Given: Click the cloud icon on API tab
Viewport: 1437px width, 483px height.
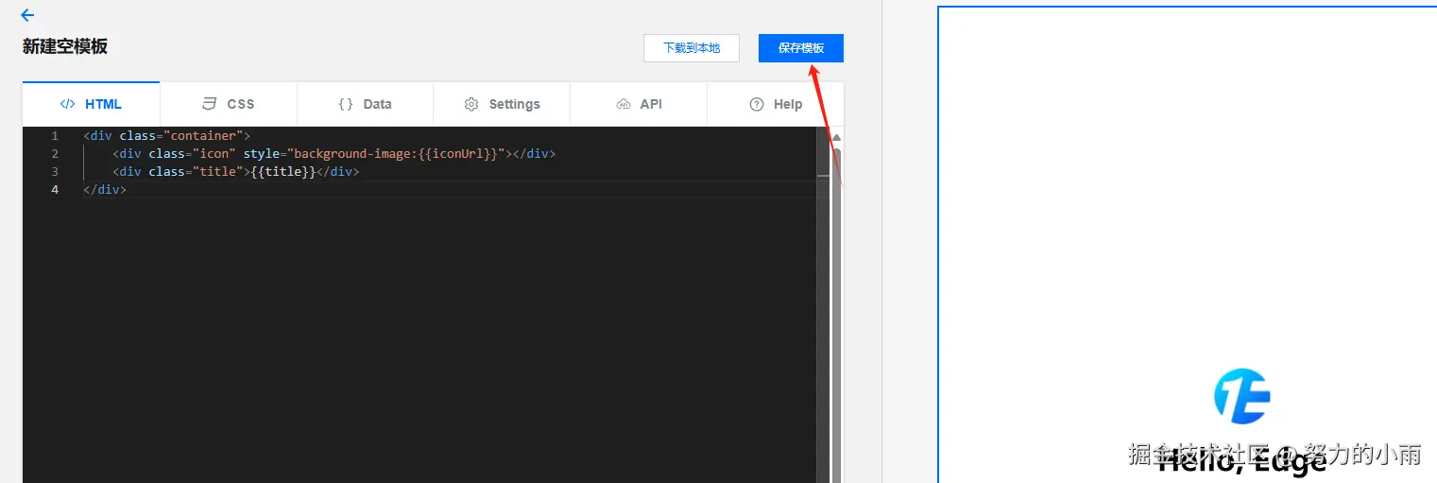Looking at the screenshot, I should (x=623, y=104).
